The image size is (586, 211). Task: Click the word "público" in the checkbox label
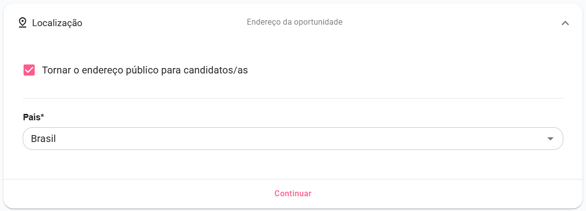point(142,70)
